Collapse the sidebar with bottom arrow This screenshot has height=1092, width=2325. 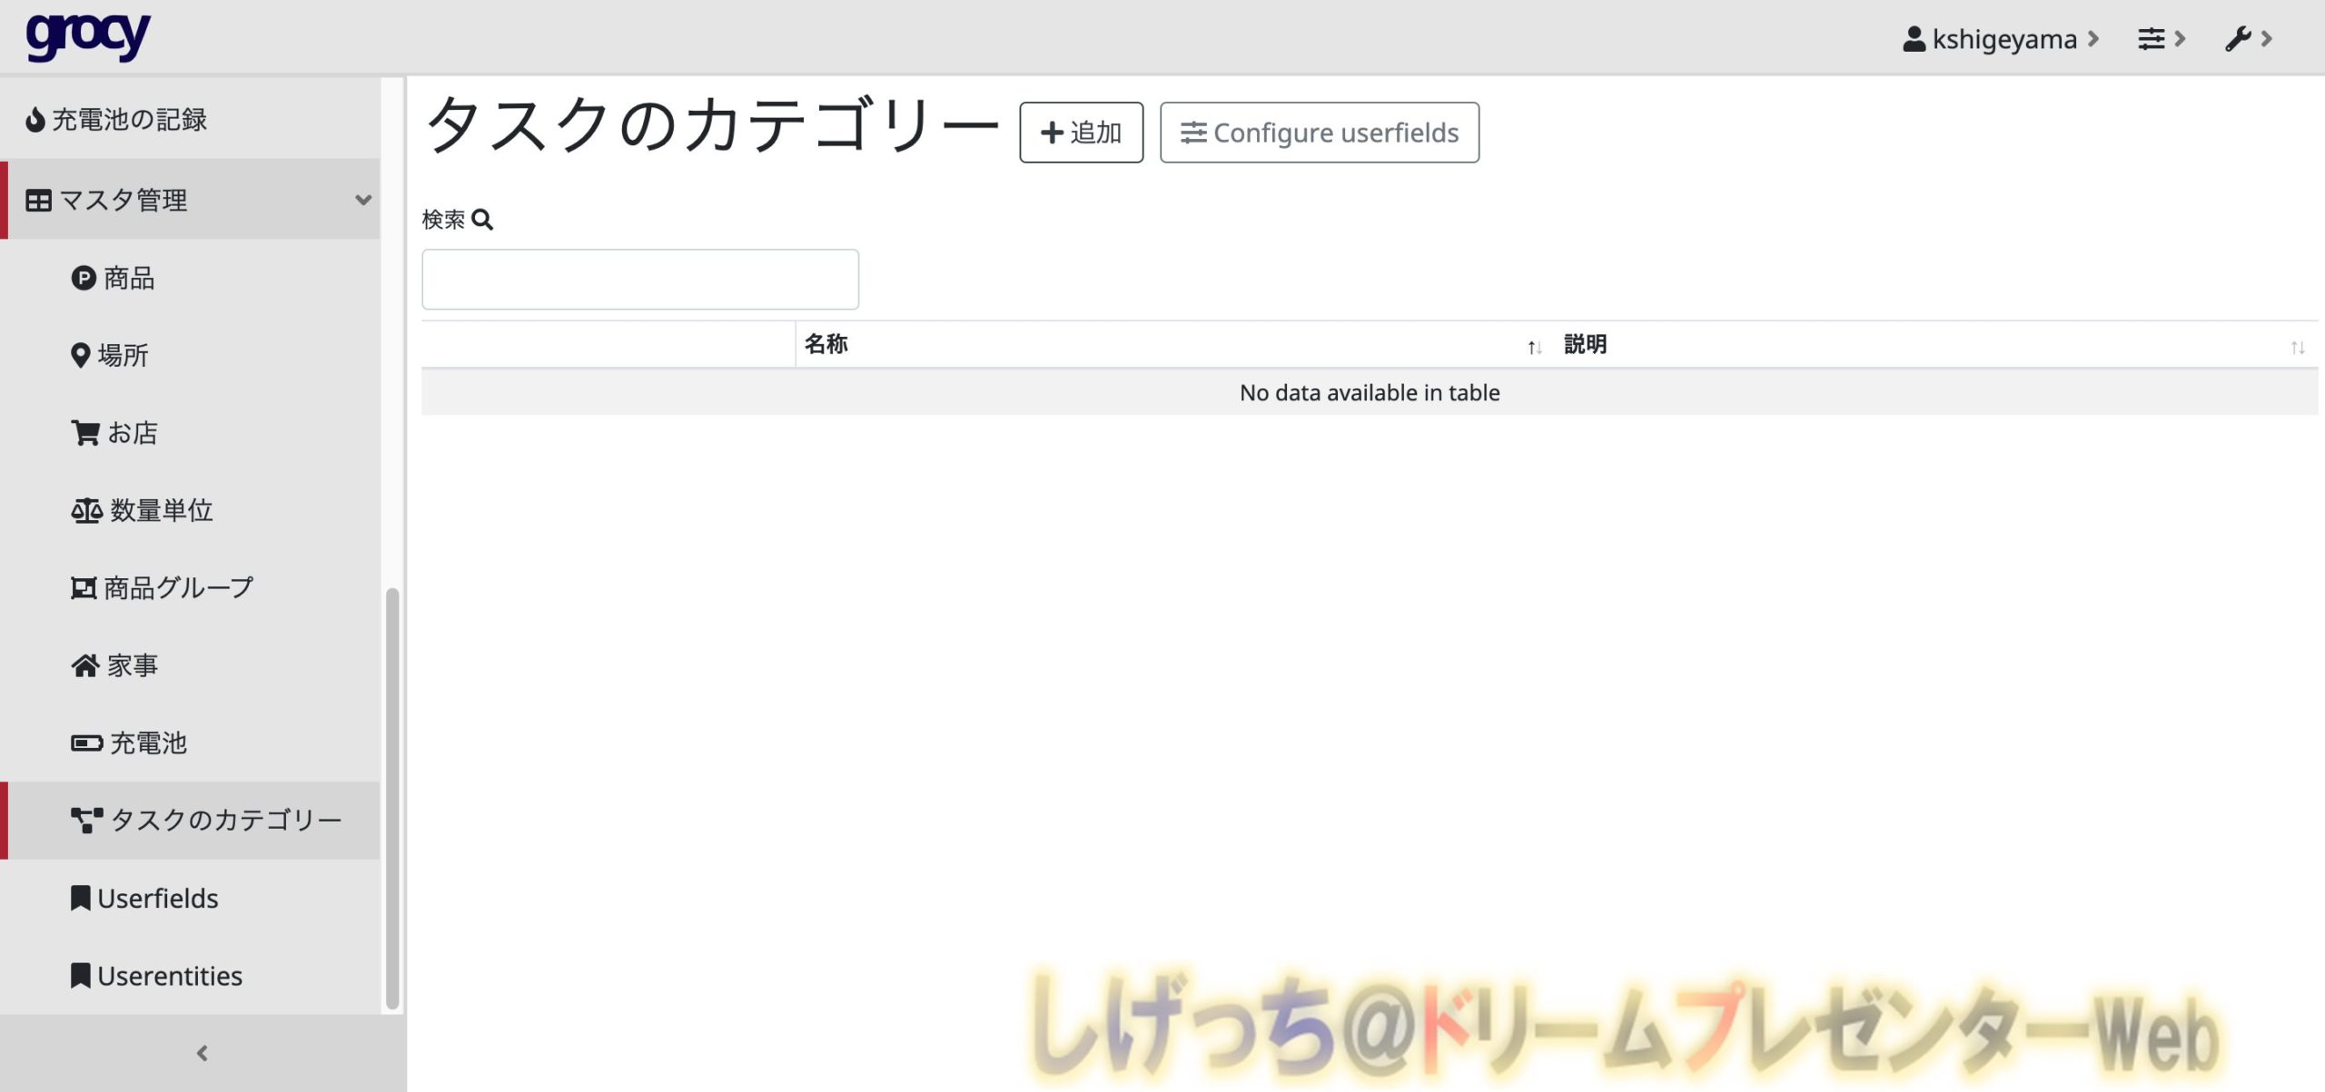(203, 1053)
